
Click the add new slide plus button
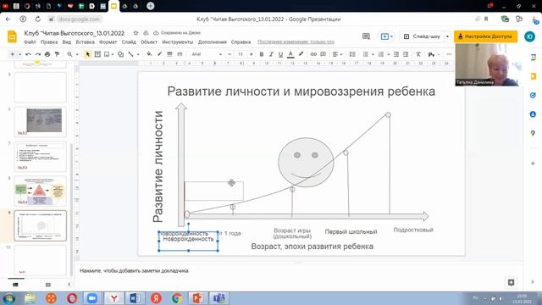pos(13,54)
